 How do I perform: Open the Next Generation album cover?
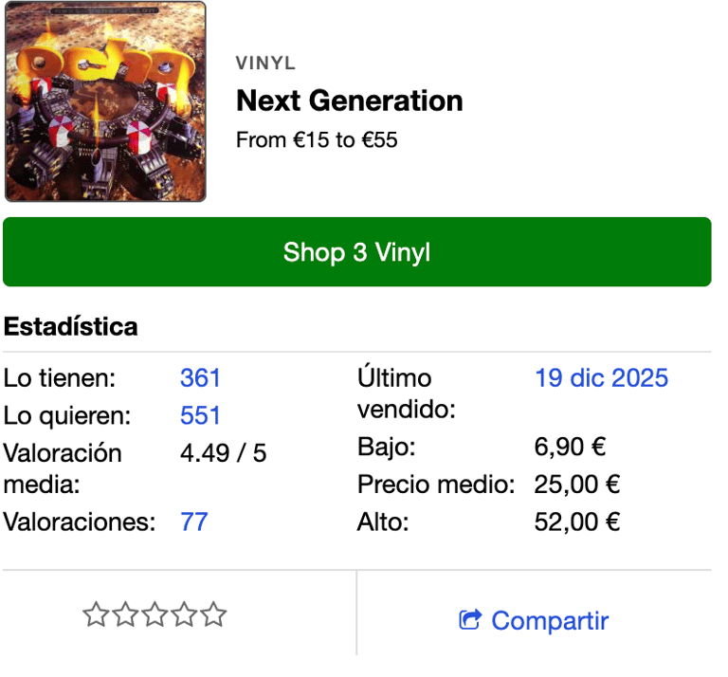pos(105,101)
